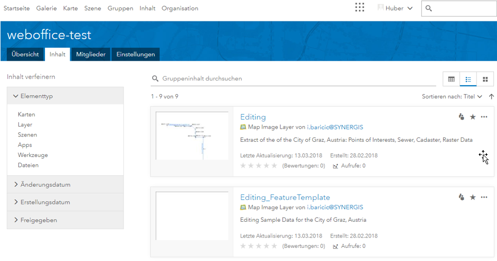This screenshot has width=497, height=261.
Task: Open the Editing item title link
Action: [253, 117]
